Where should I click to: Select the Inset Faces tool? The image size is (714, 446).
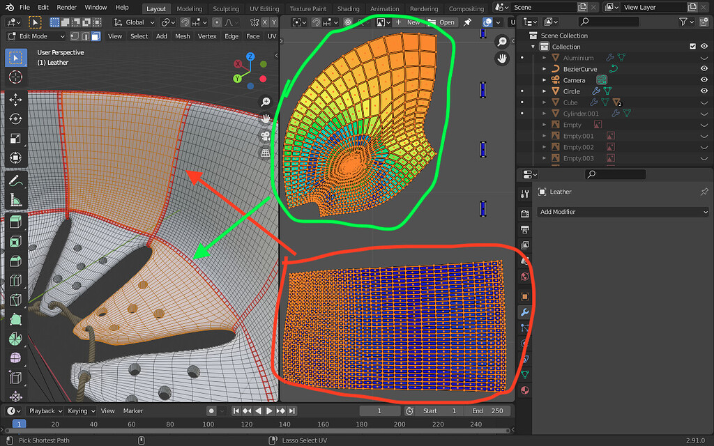pyautogui.click(x=16, y=241)
